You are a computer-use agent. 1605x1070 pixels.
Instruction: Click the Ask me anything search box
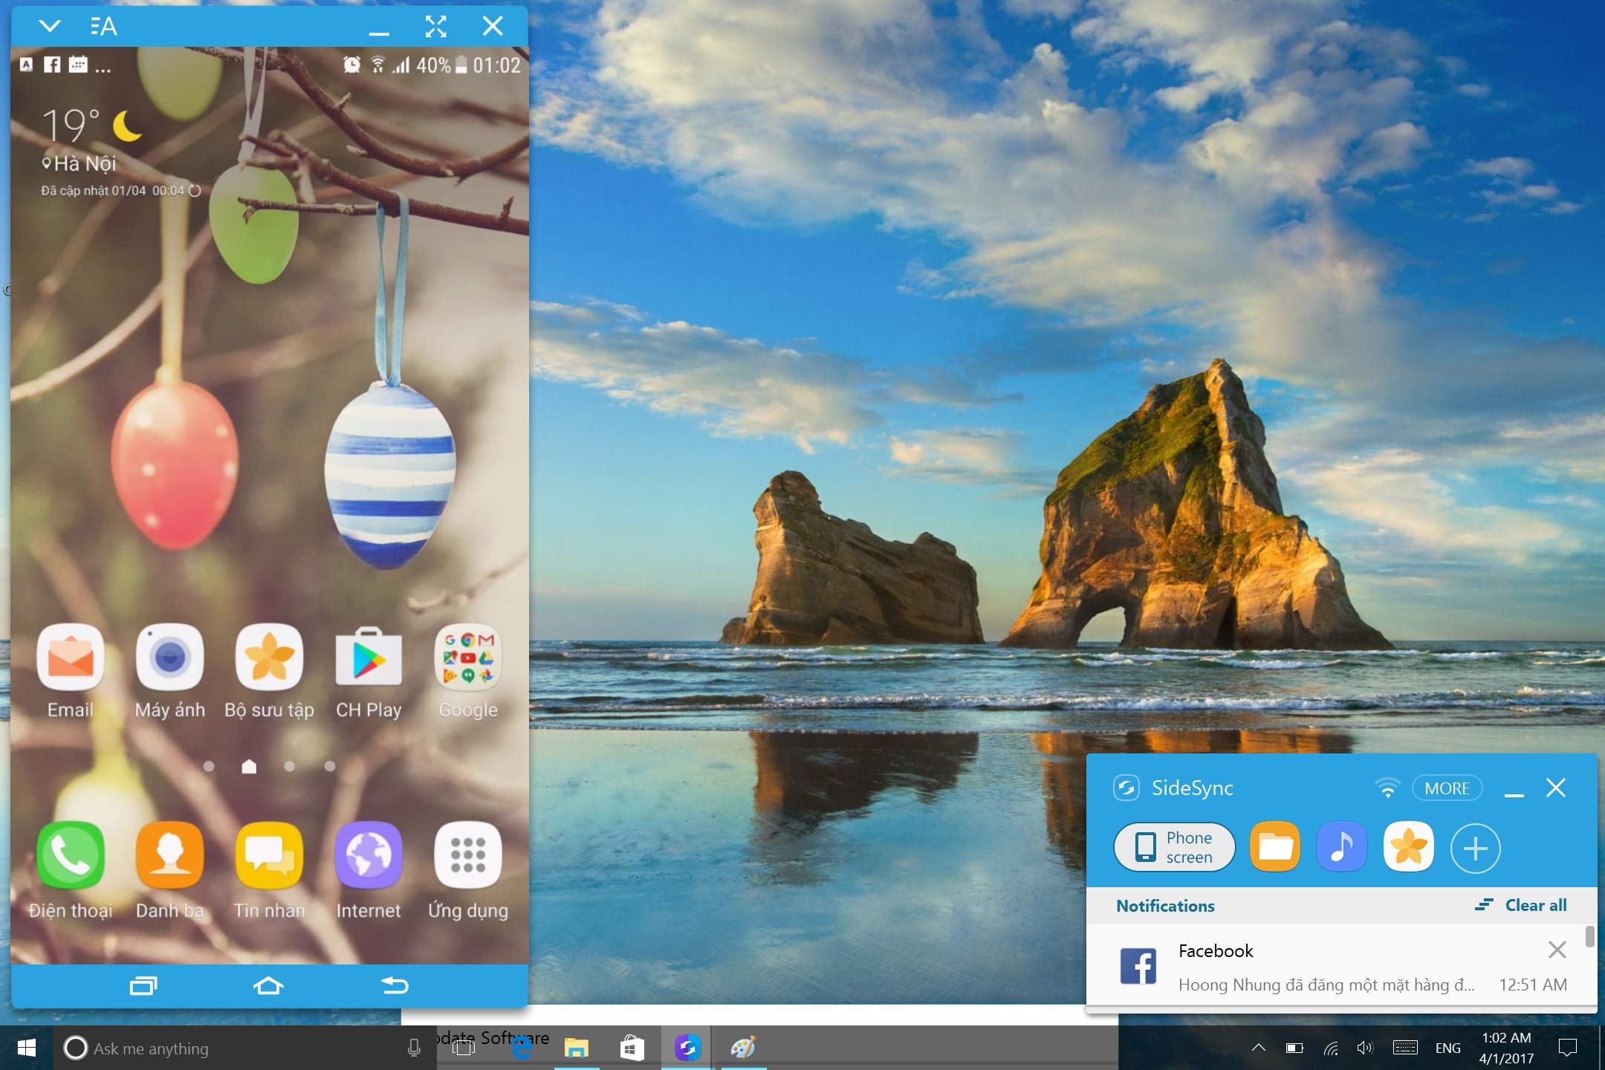[x=245, y=1048]
